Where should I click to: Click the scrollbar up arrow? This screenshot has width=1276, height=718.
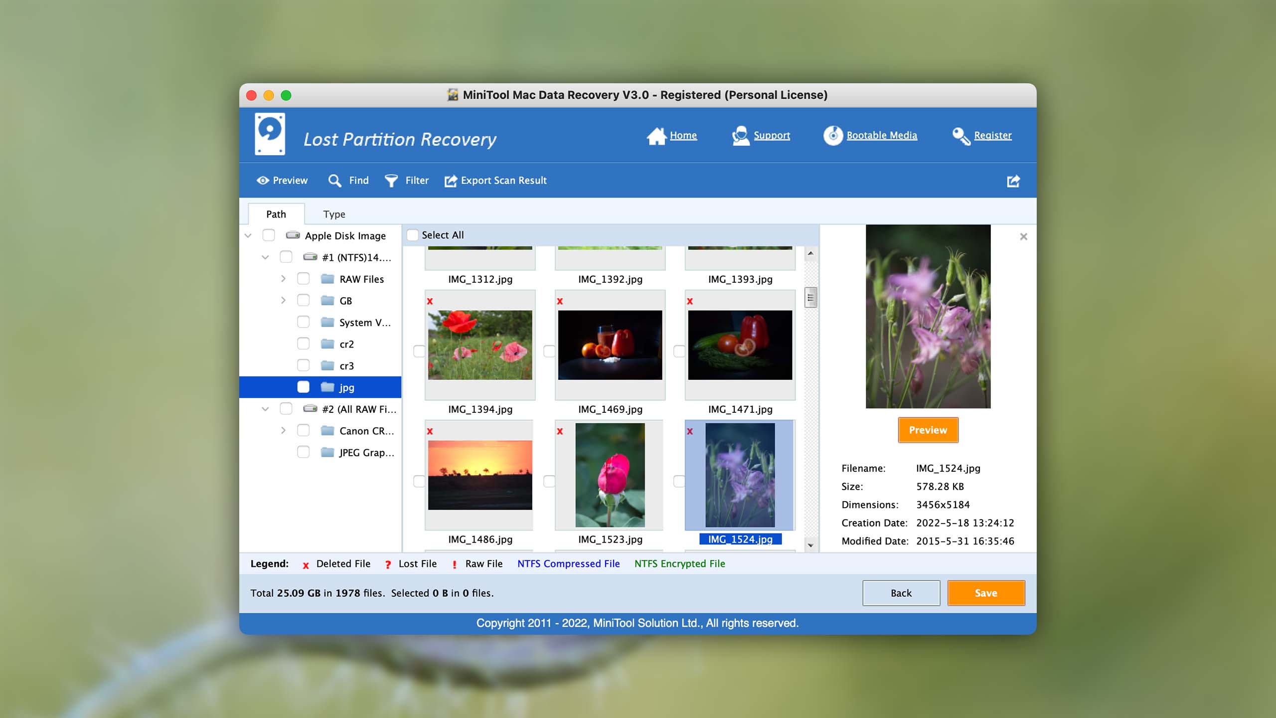(811, 254)
